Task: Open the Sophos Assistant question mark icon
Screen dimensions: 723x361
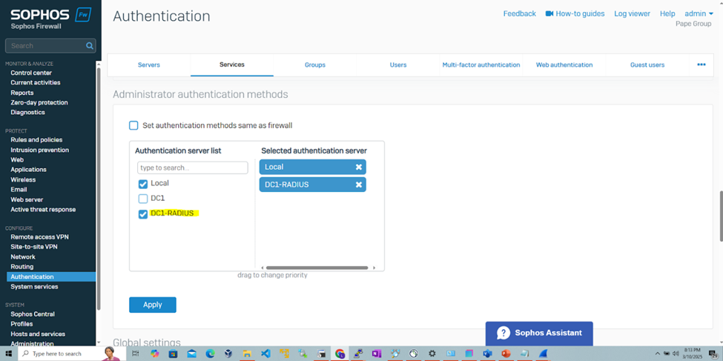Action: pyautogui.click(x=504, y=333)
